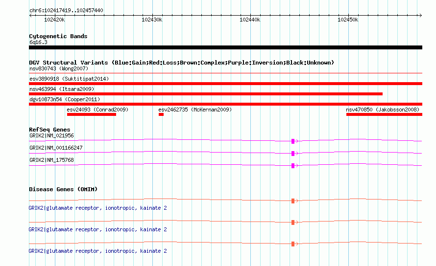The width and height of the screenshot is (436, 266).
Task: Click the 102450k ruler label
Action: coord(348,20)
